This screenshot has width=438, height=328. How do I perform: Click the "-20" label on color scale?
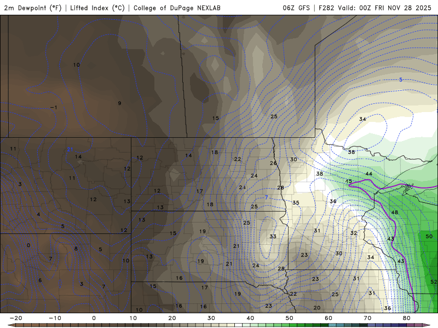(16, 318)
